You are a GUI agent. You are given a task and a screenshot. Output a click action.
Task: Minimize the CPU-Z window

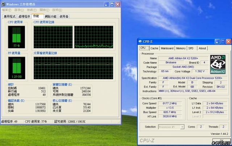(217, 42)
